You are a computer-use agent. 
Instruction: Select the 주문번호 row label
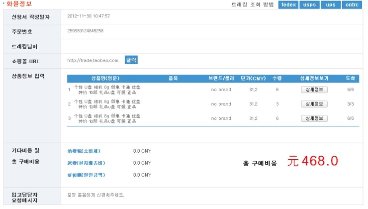coord(22,32)
